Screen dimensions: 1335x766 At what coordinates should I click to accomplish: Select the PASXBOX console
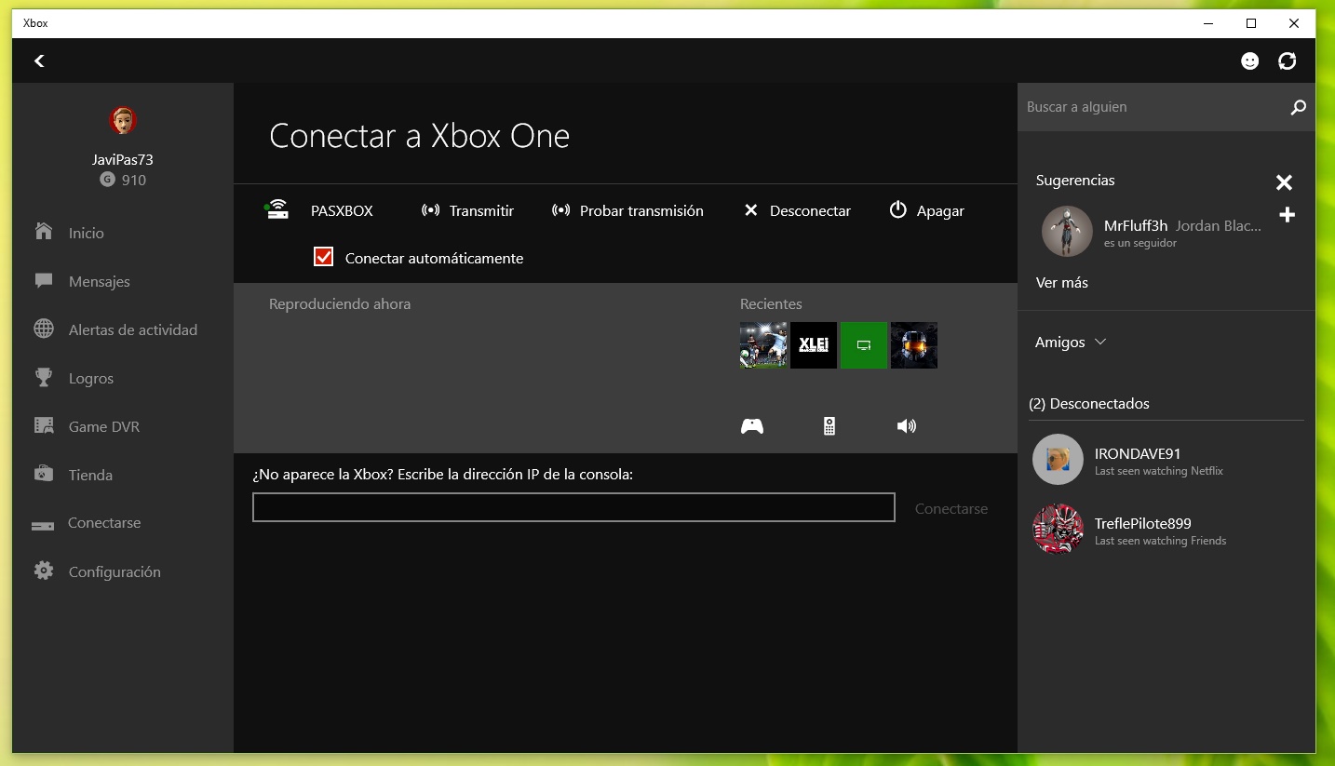point(342,211)
